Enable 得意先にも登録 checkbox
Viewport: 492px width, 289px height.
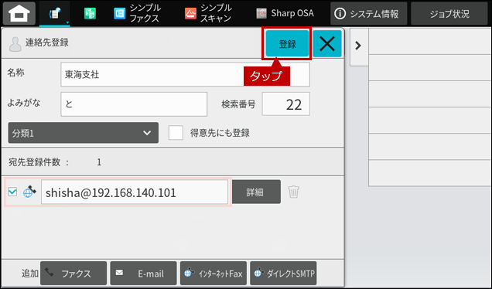[176, 133]
